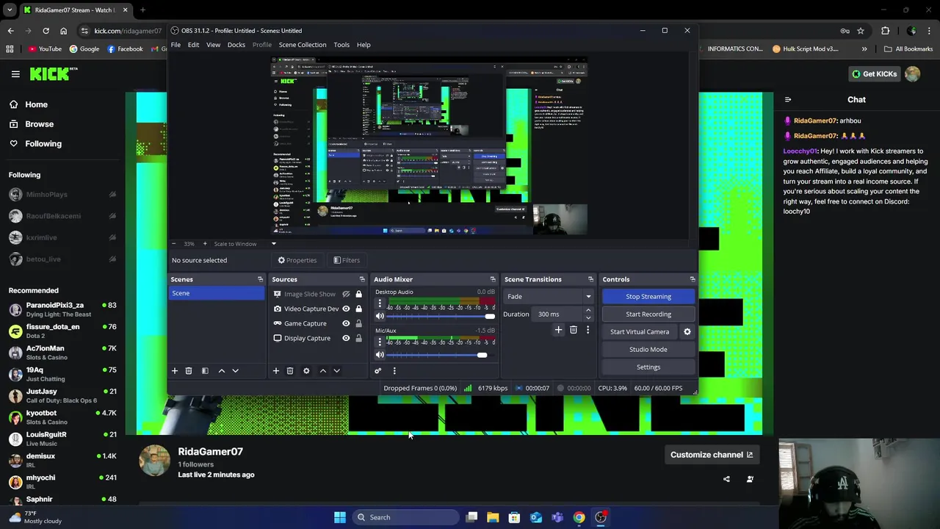Expand Chrome bookmarks overflow chevron

[x=864, y=49]
